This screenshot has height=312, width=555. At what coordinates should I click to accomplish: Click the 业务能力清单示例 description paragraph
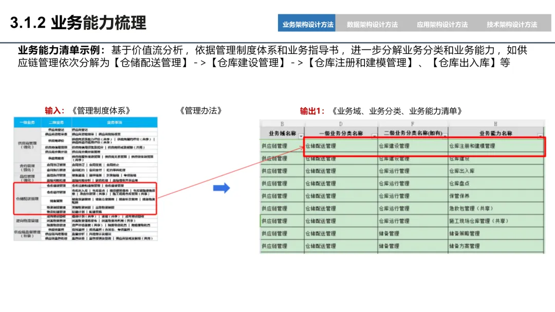[x=272, y=56]
